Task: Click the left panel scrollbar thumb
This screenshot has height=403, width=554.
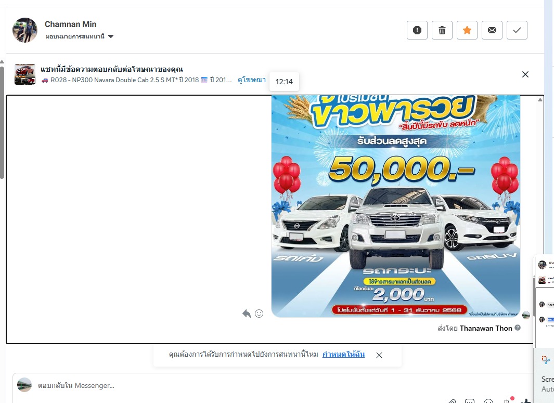Action: tap(2, 122)
